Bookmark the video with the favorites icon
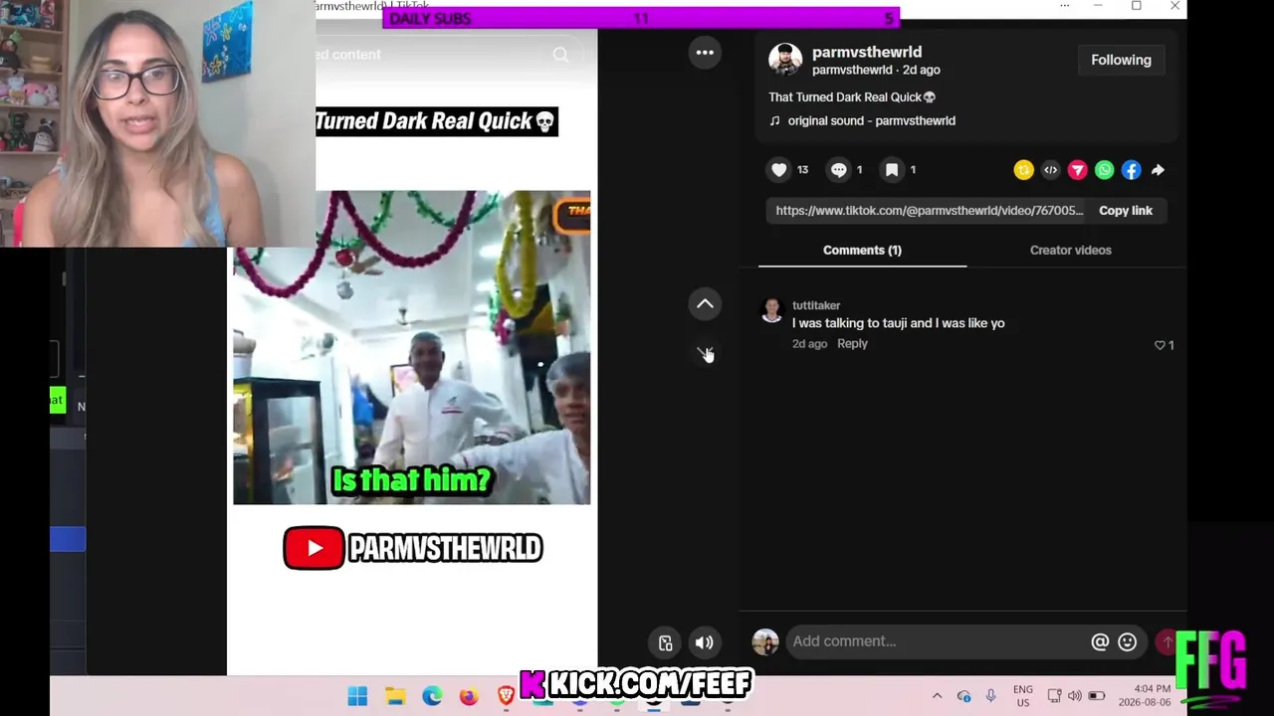The height and width of the screenshot is (716, 1274). pyautogui.click(x=892, y=170)
